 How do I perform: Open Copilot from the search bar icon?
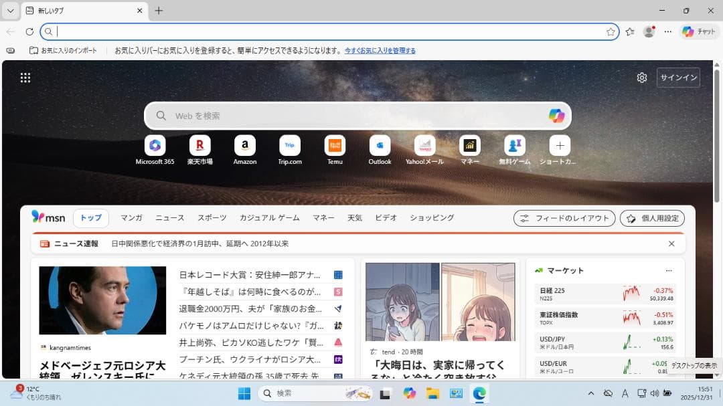pos(556,115)
